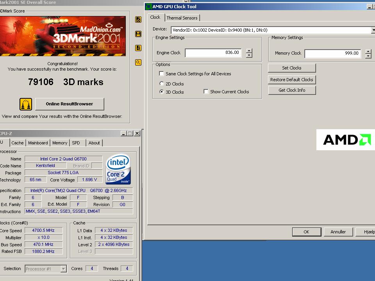This screenshot has height=281, width=375.
Task: Select the Clock tab in GPU Clock Tool
Action: [x=155, y=17]
